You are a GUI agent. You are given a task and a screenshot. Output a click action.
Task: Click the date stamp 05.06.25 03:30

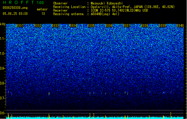[15, 14]
